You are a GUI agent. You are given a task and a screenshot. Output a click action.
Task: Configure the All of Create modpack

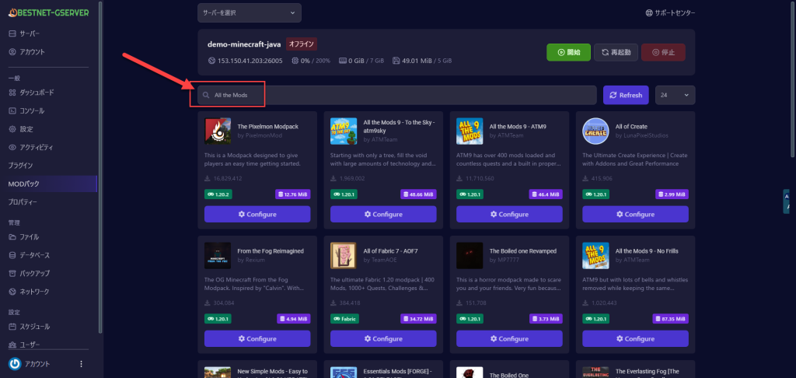click(x=635, y=214)
